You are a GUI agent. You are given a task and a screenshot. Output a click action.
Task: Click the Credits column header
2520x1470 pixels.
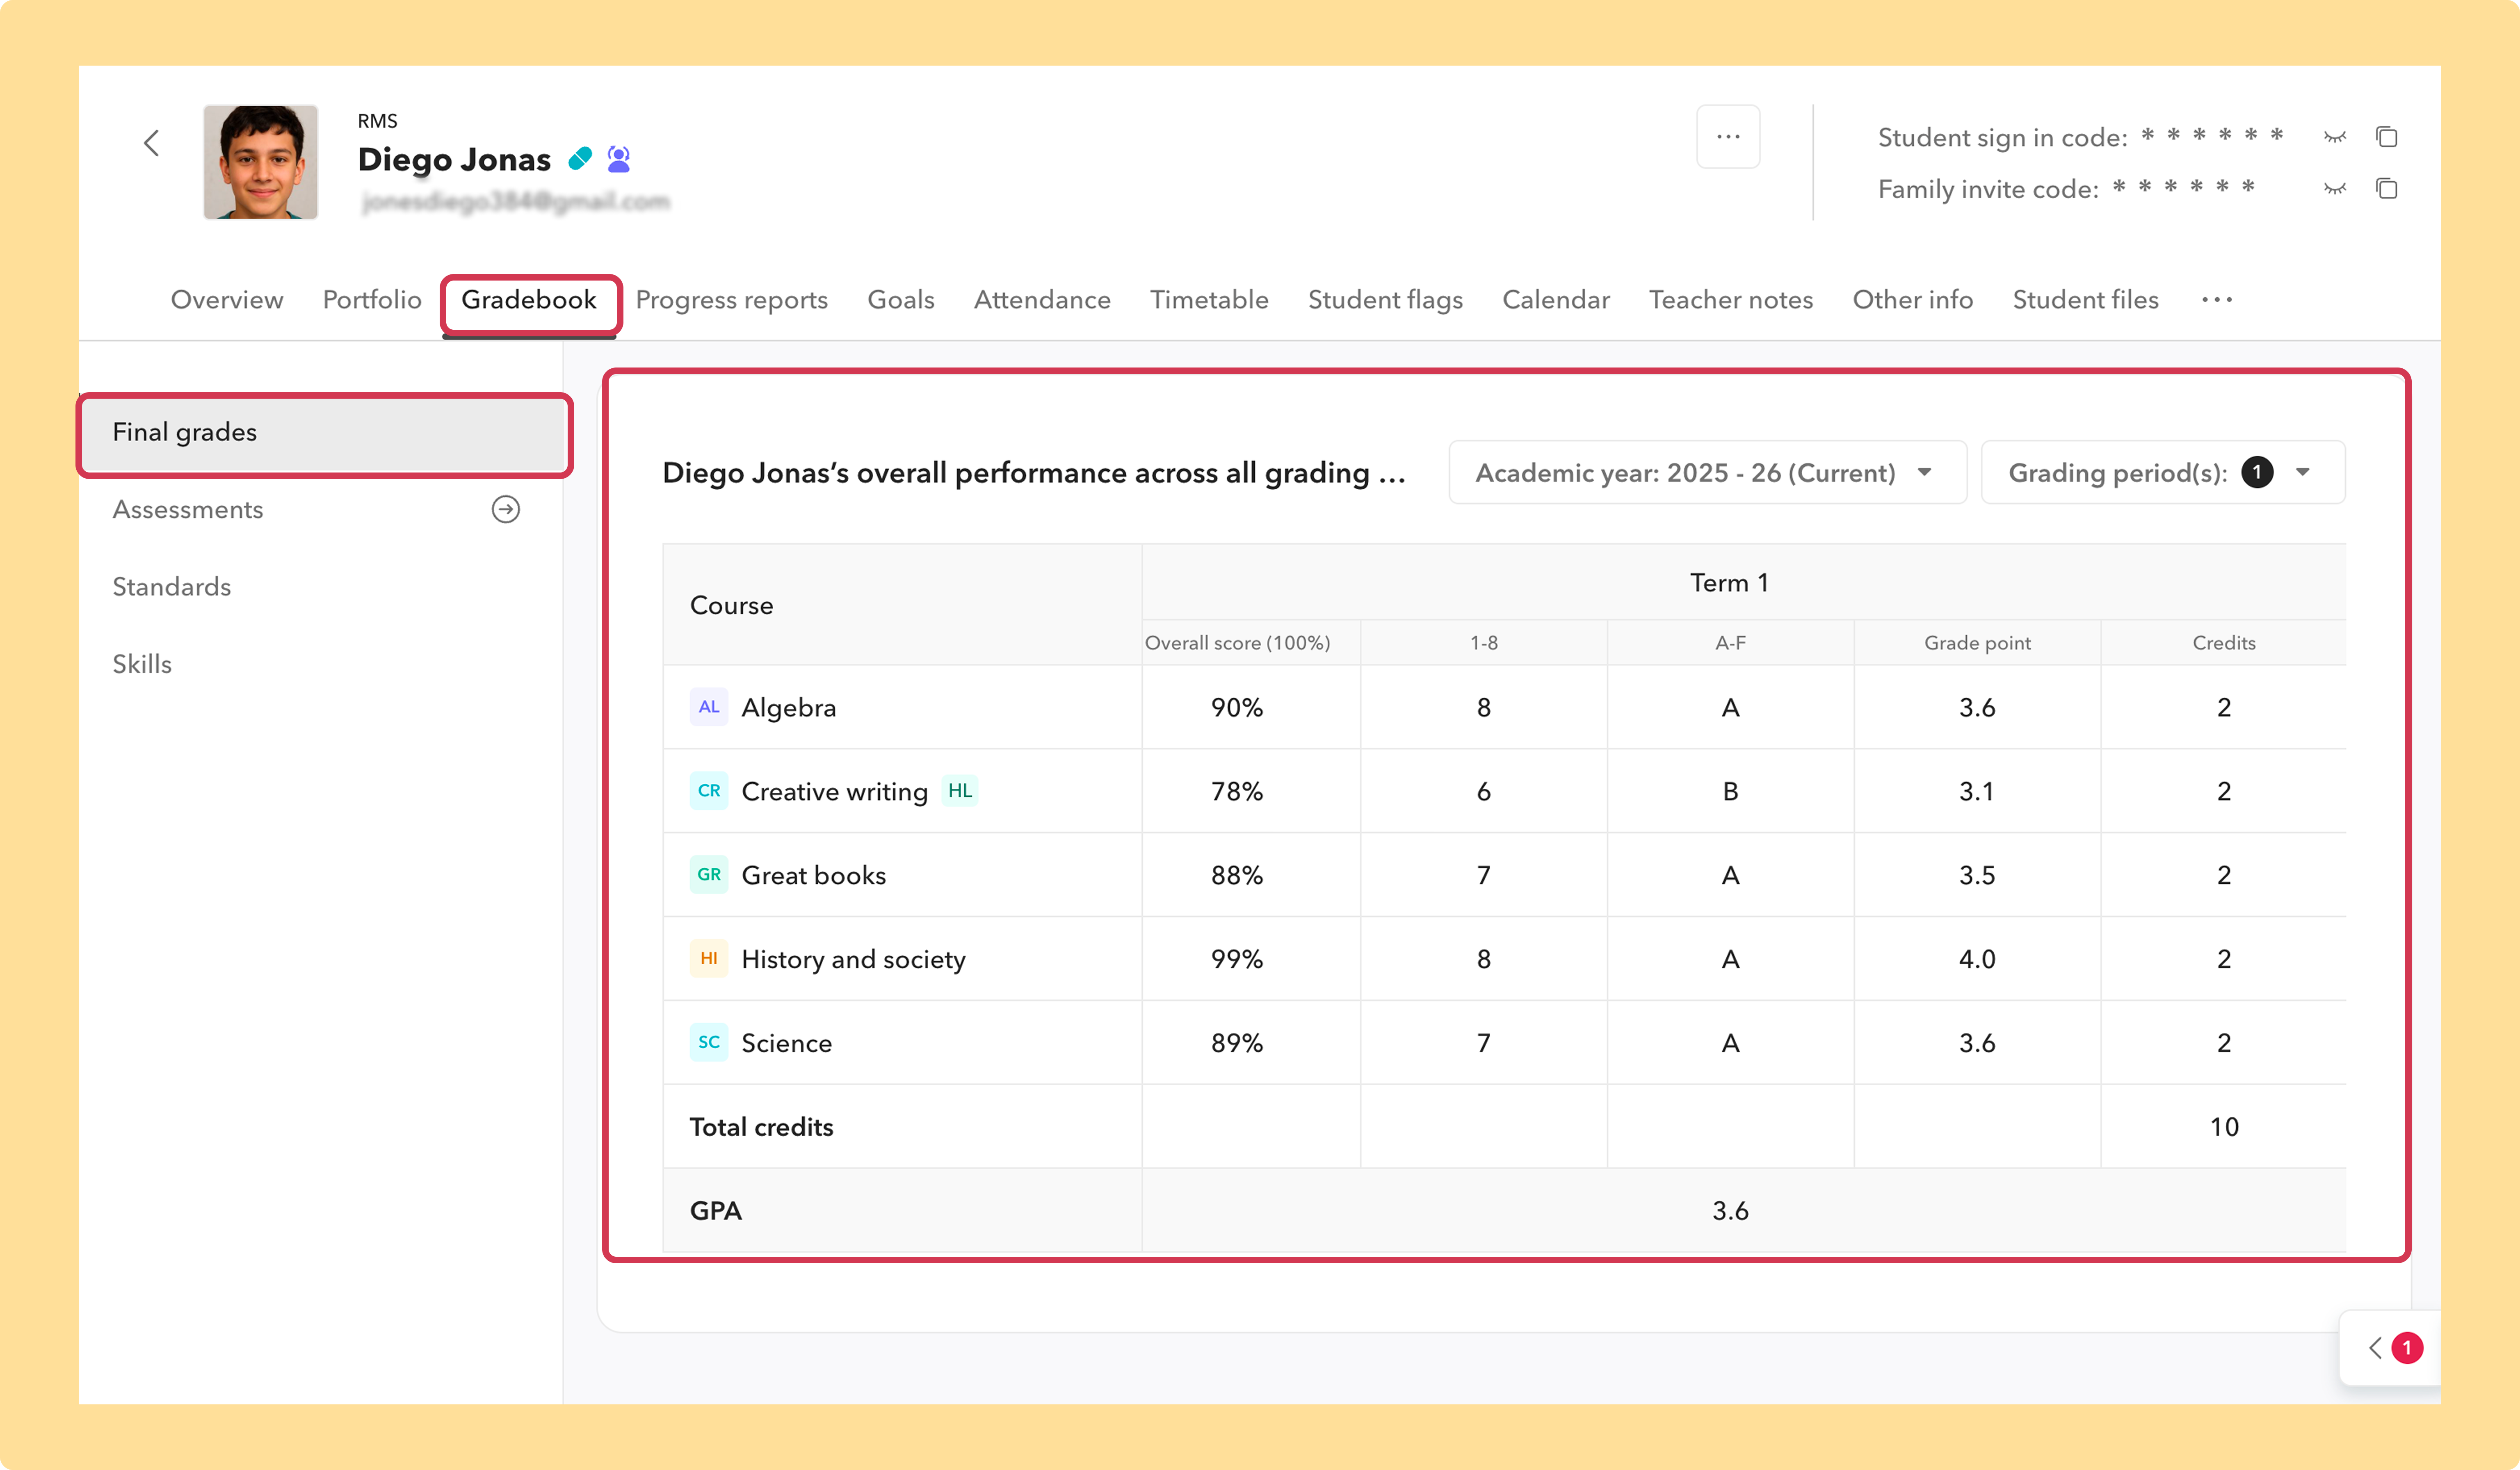(x=2224, y=643)
